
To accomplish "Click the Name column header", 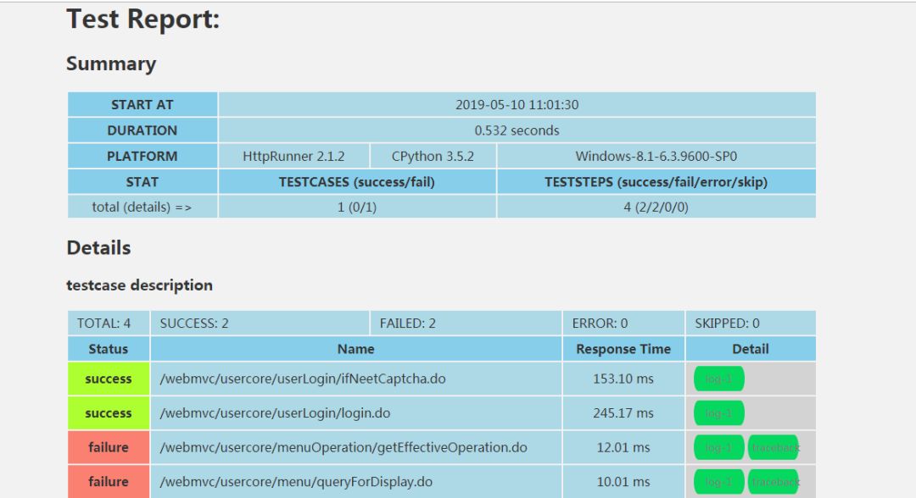I will pyautogui.click(x=356, y=349).
